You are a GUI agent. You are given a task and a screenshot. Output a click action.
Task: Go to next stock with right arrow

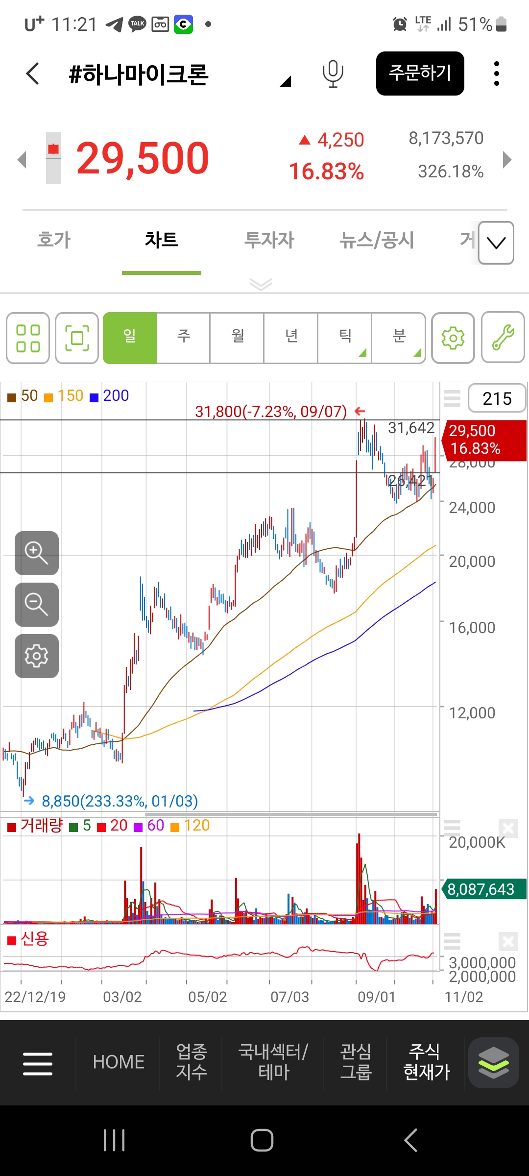coord(507,159)
